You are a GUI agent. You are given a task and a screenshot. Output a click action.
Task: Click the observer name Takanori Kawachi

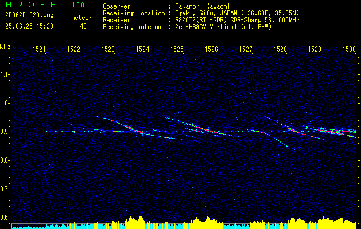pos(203,6)
